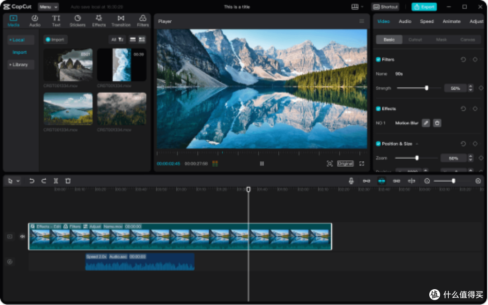Remove the Motion Blur effect

(x=437, y=123)
